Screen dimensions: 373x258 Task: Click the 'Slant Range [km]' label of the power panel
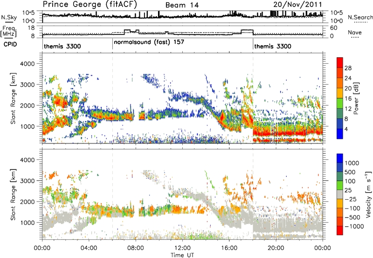[13, 98]
